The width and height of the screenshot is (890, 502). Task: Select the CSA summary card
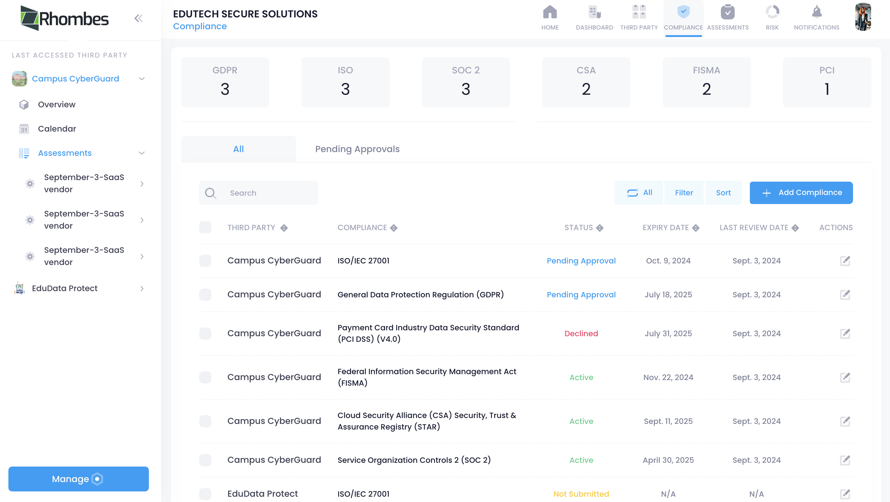tap(586, 82)
